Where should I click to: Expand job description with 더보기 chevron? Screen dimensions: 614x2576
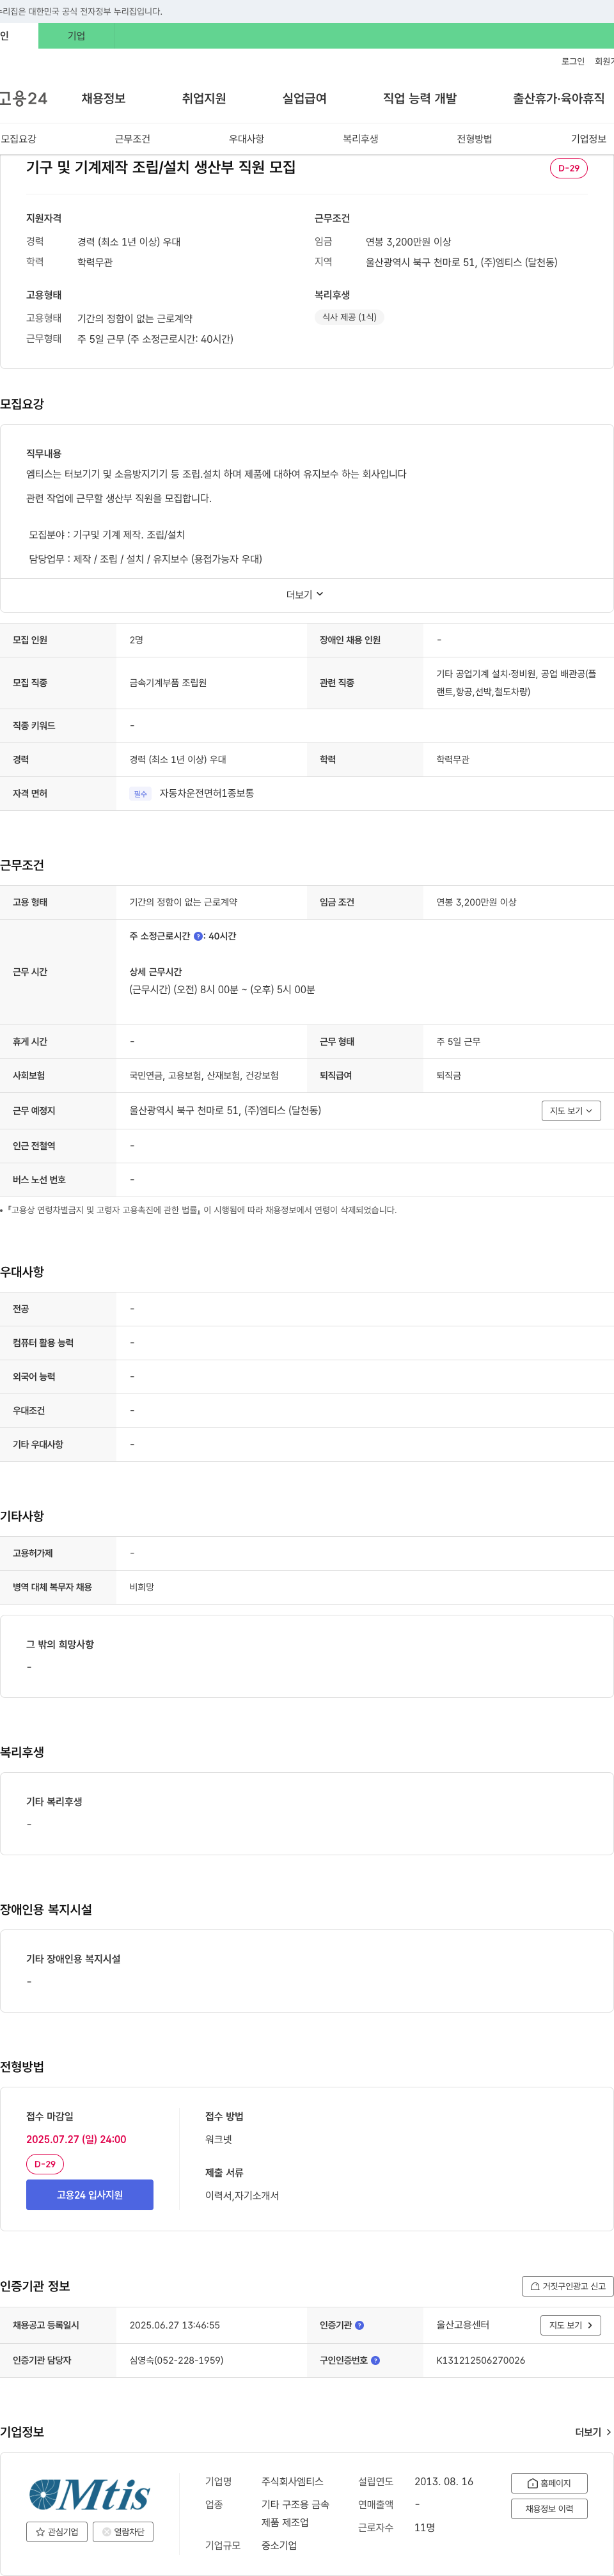point(305,595)
